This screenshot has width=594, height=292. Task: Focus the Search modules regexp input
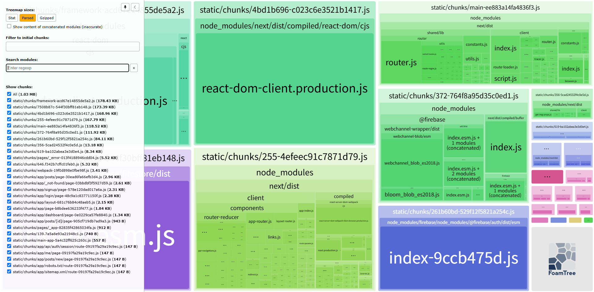[x=67, y=68]
